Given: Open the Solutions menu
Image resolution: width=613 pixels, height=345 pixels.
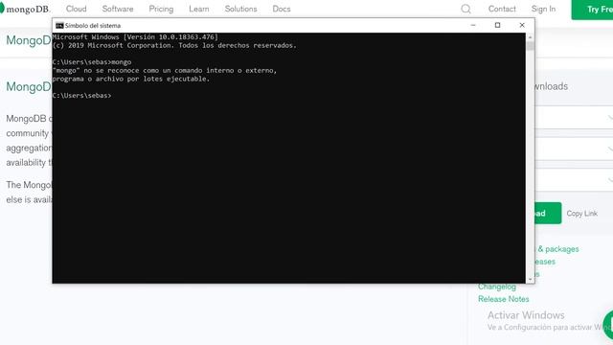Looking at the screenshot, I should click(x=240, y=9).
